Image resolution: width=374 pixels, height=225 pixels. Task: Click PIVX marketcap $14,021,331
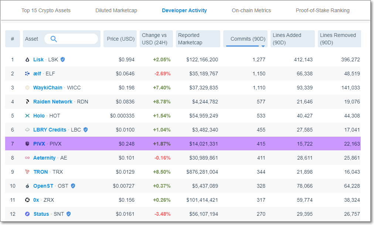204,144
